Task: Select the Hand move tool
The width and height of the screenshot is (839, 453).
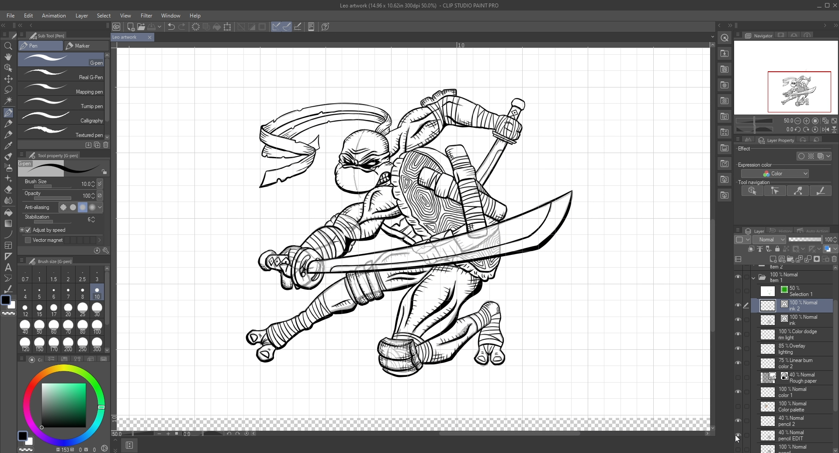Action: coord(8,57)
